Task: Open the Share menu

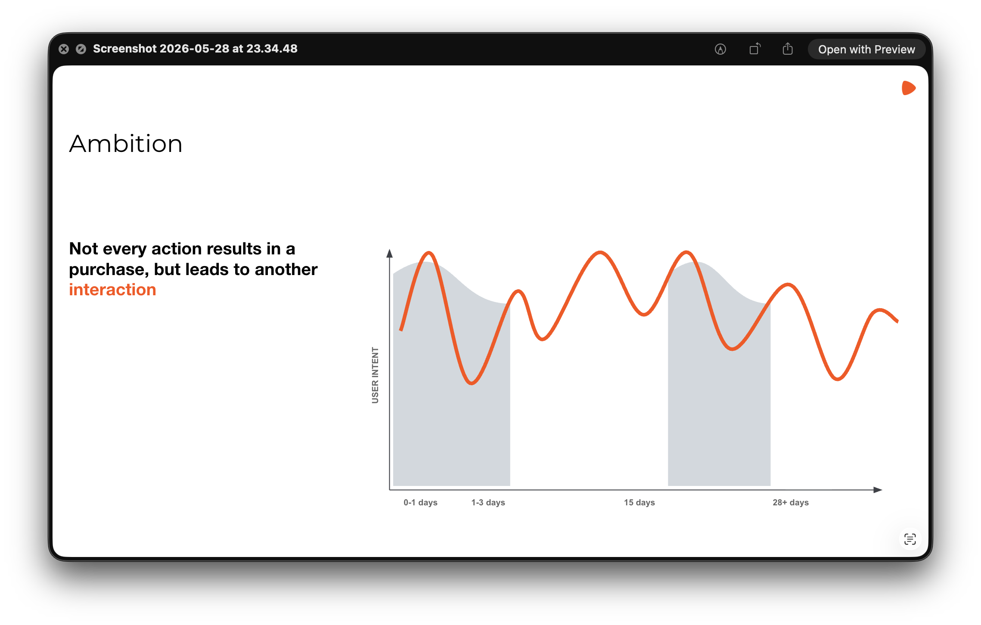Action: pos(787,49)
